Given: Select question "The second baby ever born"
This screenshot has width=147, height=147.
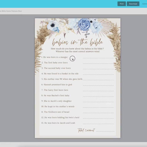Looking at the screenshot, I should [x=56, y=68].
